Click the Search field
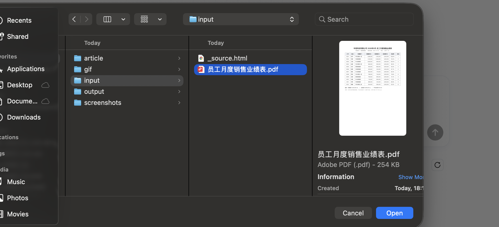 tap(364, 19)
